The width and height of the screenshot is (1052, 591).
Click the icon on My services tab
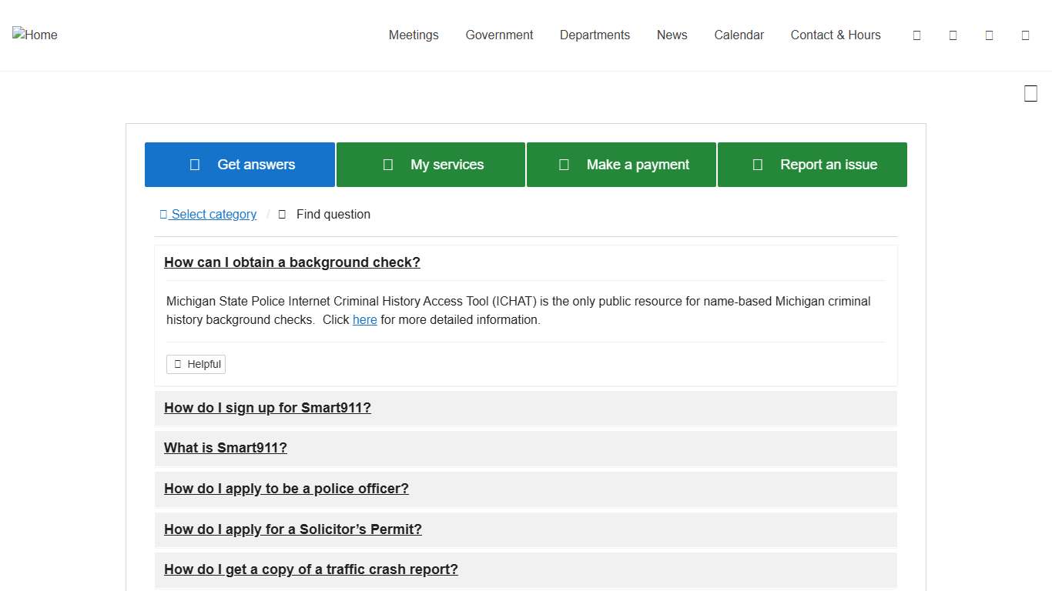(x=388, y=165)
